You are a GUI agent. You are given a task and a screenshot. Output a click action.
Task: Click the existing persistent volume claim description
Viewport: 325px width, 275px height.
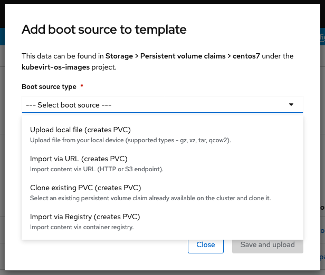coord(150,198)
